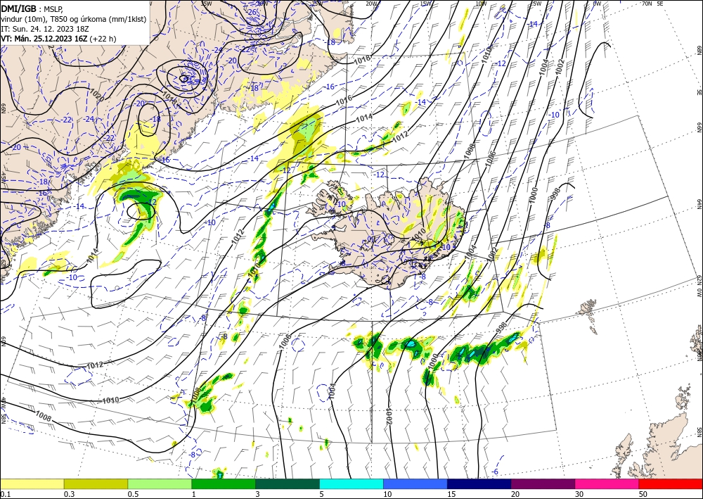Click the '70N 5E' coordinate label
Screen dimensions: 703x499
652,3
